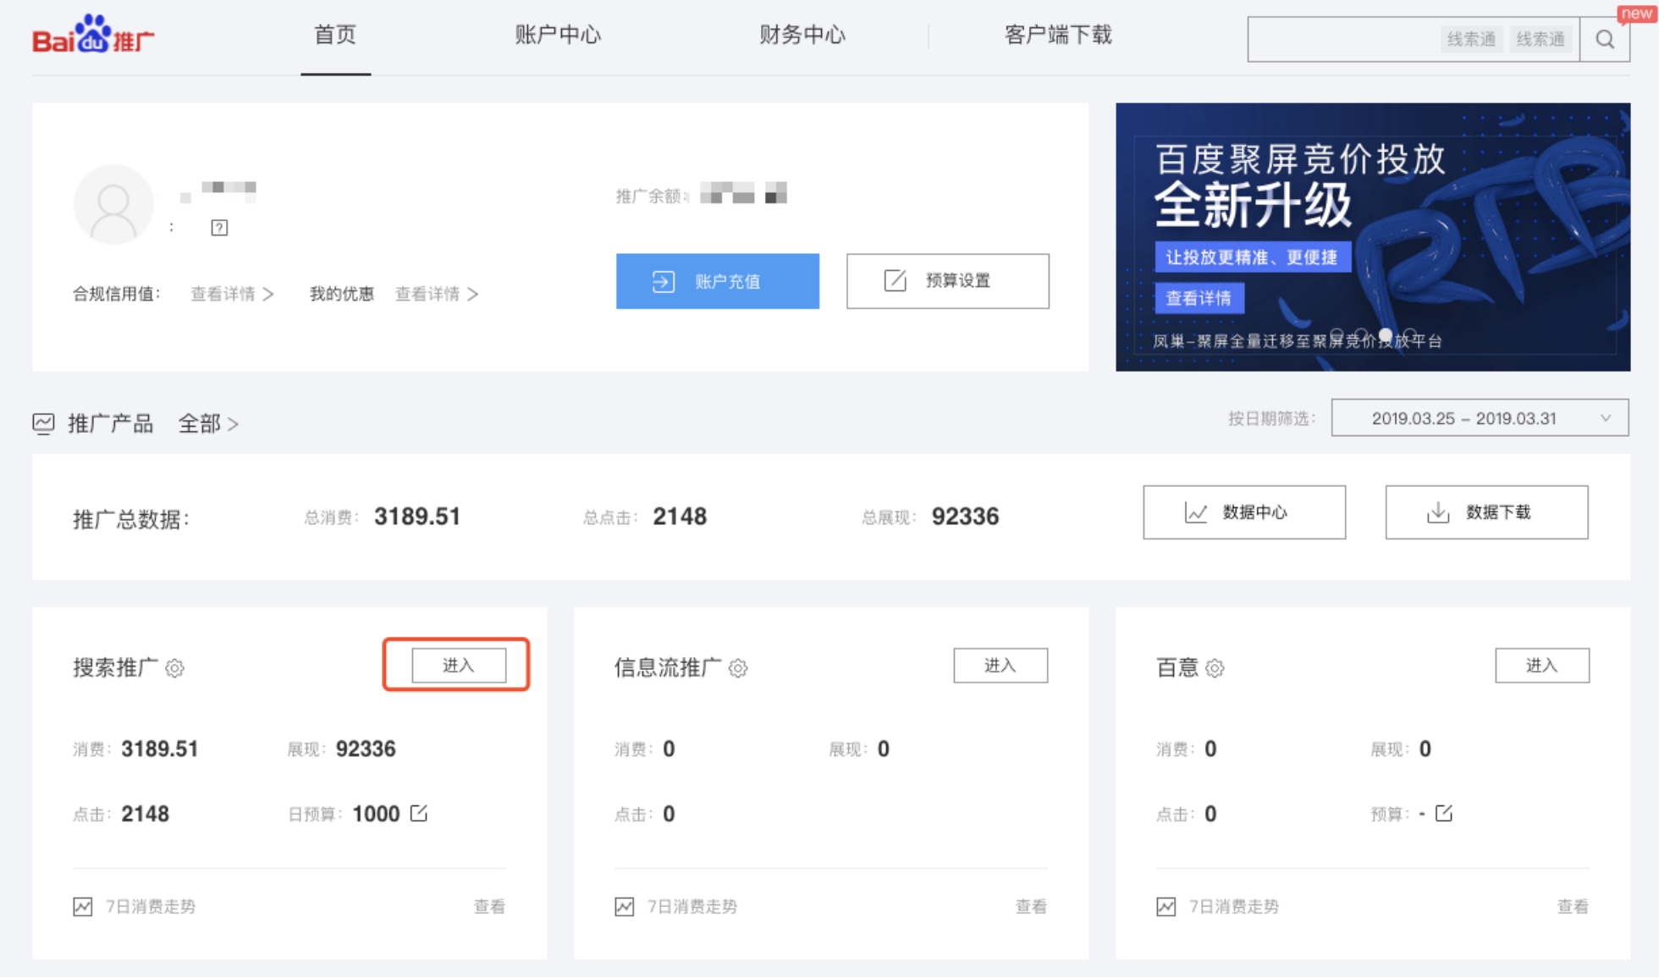
Task: Open the 账户中心 tab
Action: pyautogui.click(x=558, y=35)
